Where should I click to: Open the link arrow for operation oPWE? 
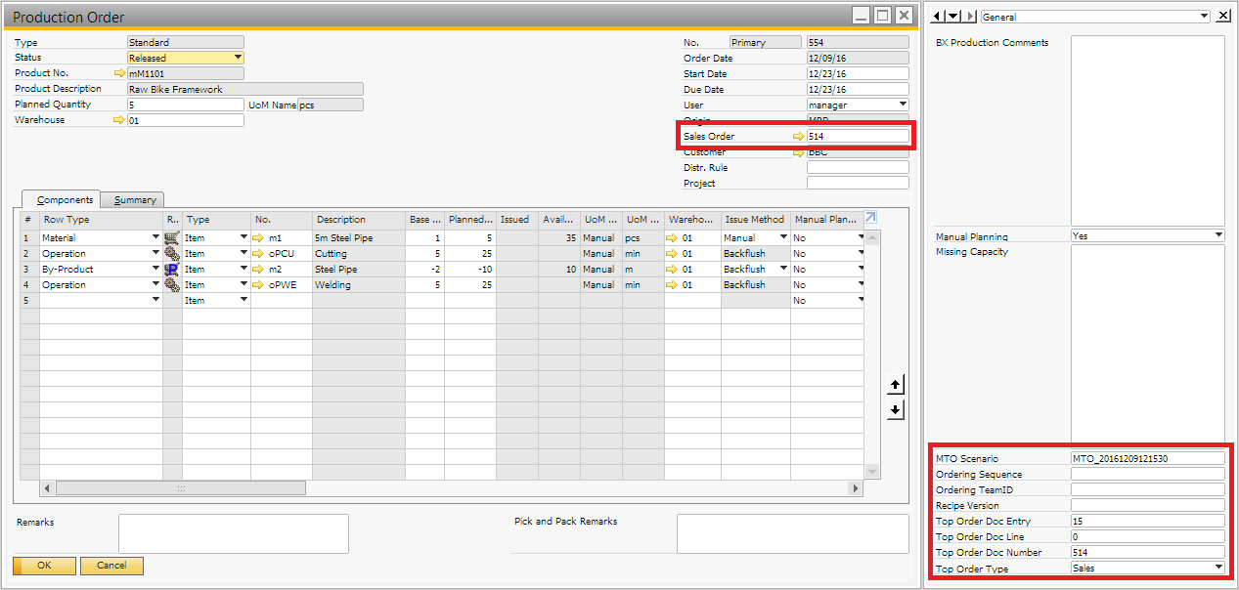[259, 285]
